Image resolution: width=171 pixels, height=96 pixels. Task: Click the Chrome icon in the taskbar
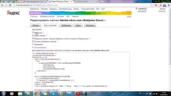(36, 94)
